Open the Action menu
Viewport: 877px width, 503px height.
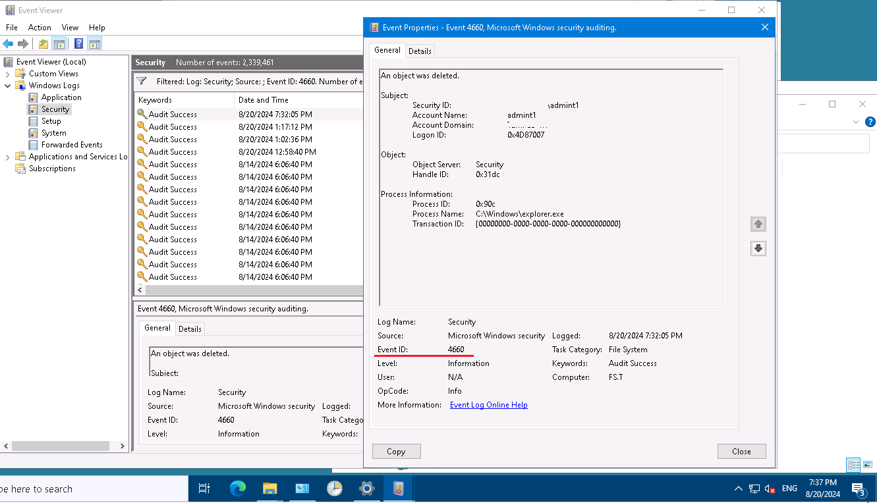40,28
